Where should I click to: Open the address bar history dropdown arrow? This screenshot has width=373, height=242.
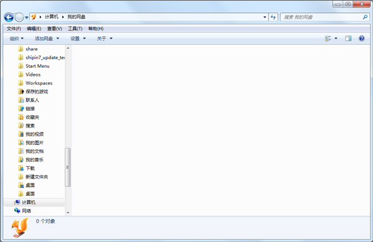(265, 17)
